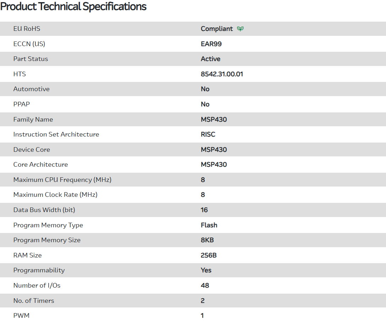Click the 8KB Program Memory Size value

(x=207, y=240)
